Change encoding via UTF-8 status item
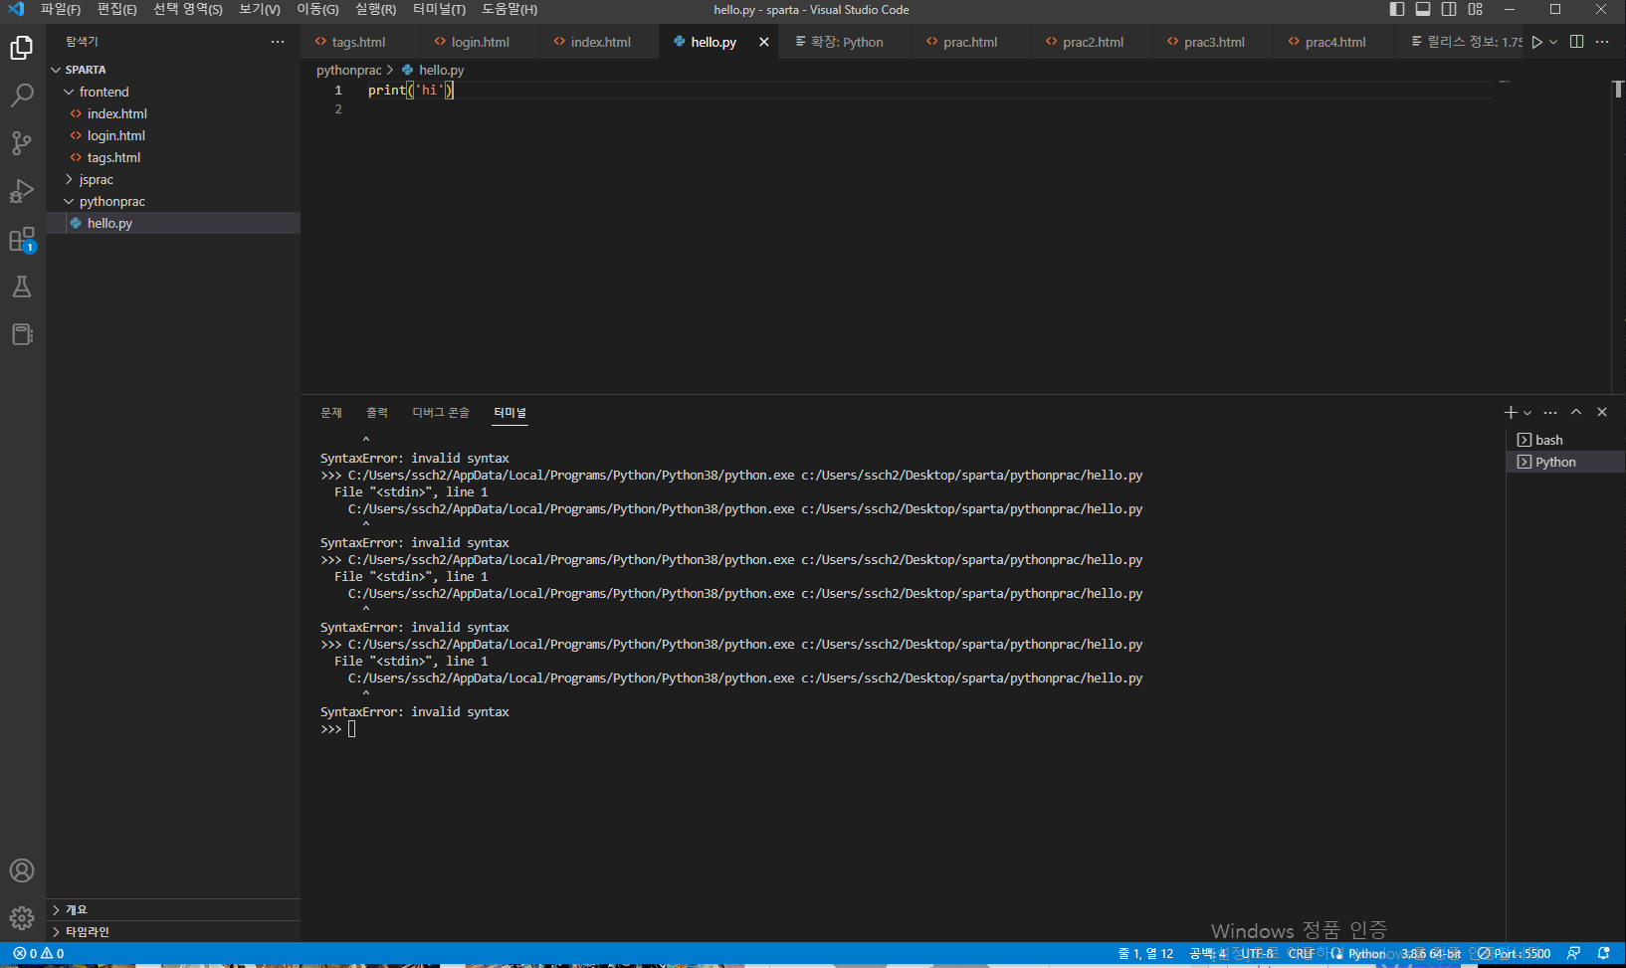Screen dimensions: 1626x968 tap(1258, 954)
